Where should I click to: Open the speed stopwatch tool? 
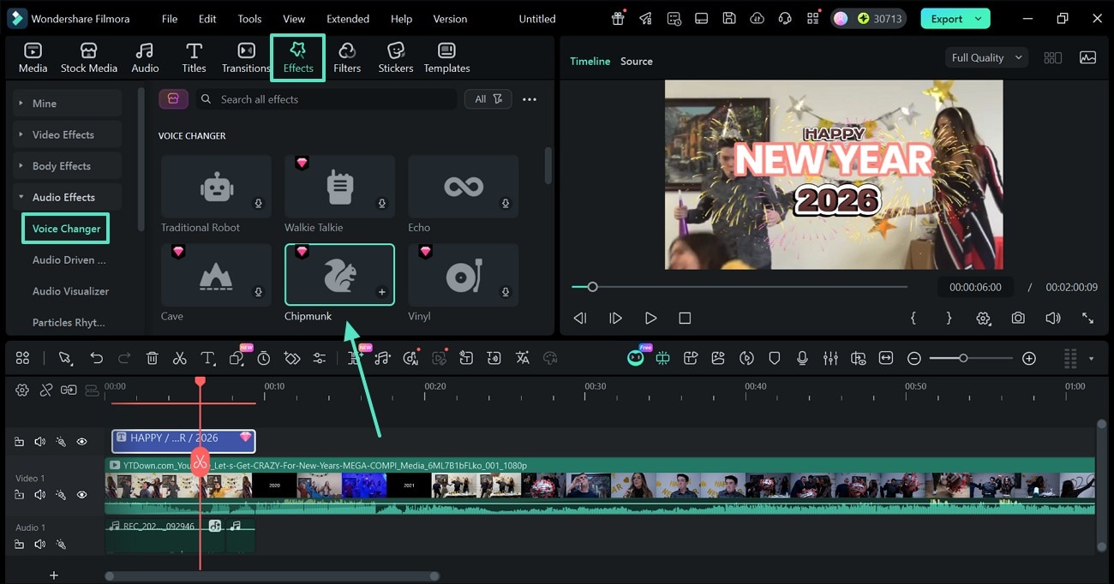(x=264, y=358)
